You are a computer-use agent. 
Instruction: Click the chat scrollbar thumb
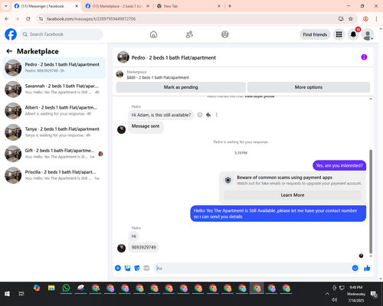click(371, 201)
